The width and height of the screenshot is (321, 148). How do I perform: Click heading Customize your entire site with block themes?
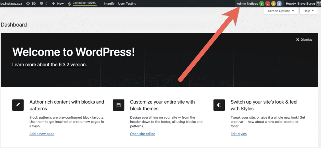[x=163, y=105]
